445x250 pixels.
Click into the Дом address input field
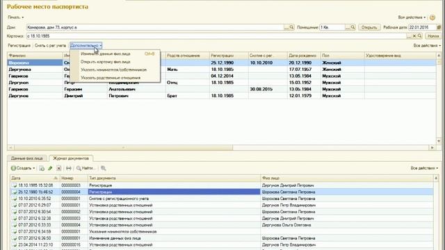155,28
